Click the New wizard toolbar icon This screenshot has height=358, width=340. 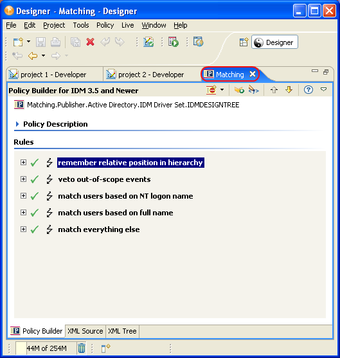[x=18, y=42]
